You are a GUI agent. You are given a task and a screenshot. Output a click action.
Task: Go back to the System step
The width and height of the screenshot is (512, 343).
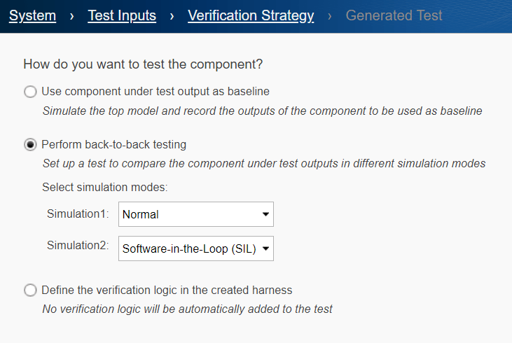[32, 15]
